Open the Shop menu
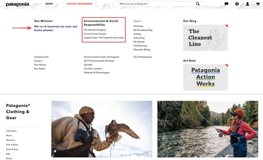263x160 pixels. point(49,4)
